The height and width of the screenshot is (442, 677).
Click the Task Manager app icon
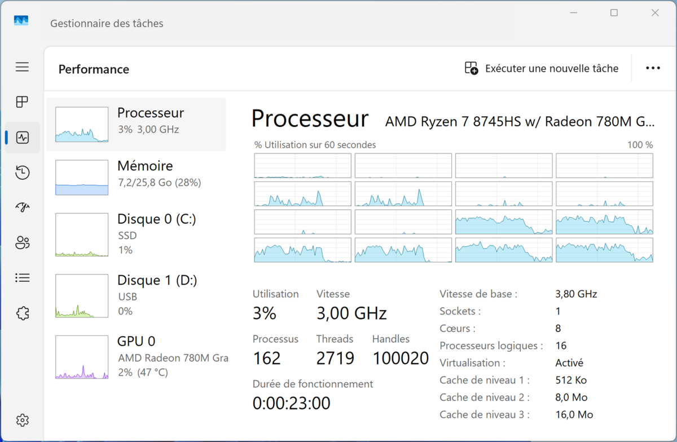tap(21, 21)
